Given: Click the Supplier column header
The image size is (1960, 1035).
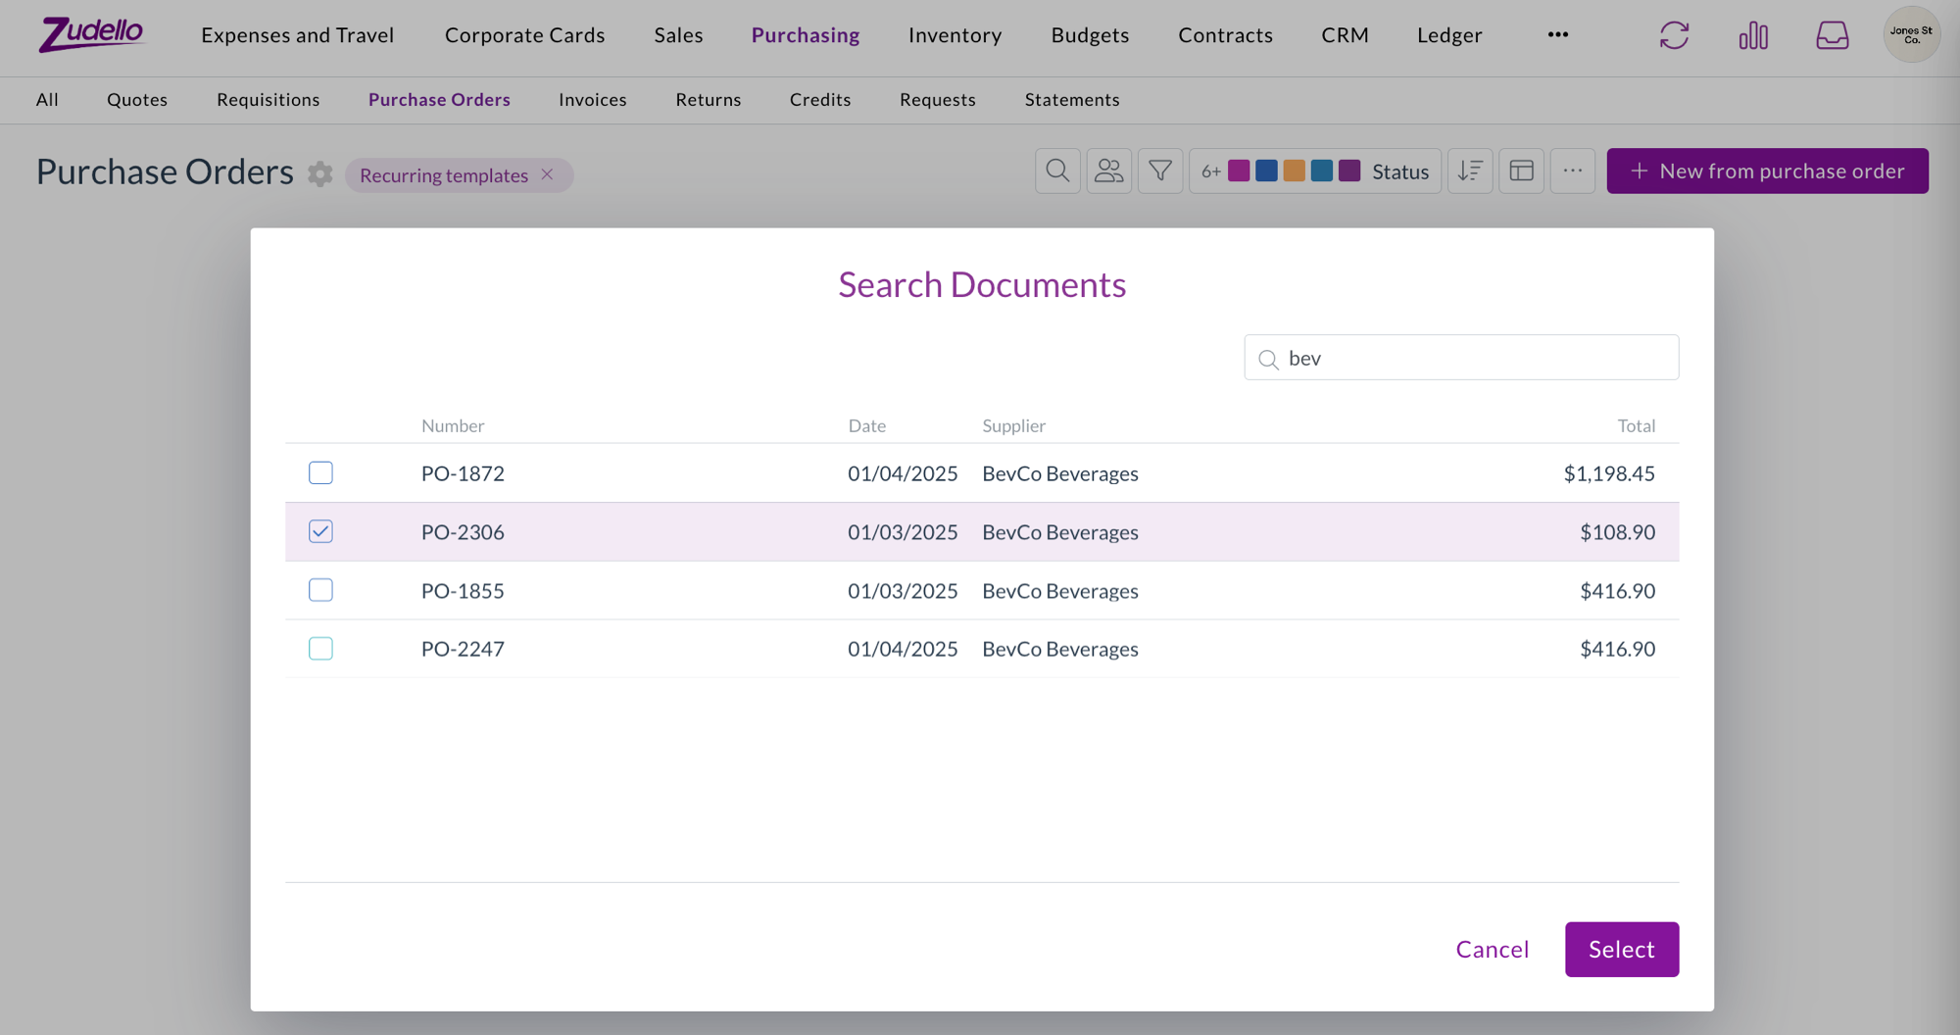Looking at the screenshot, I should tap(1014, 425).
